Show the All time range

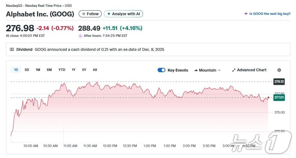coord(95,70)
